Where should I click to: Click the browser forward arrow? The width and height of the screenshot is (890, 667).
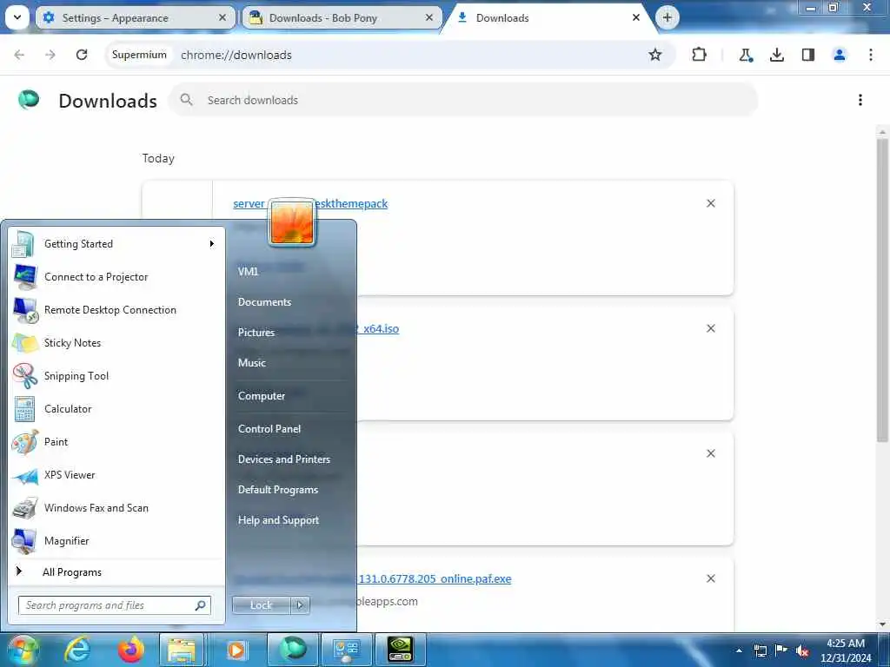tap(50, 55)
